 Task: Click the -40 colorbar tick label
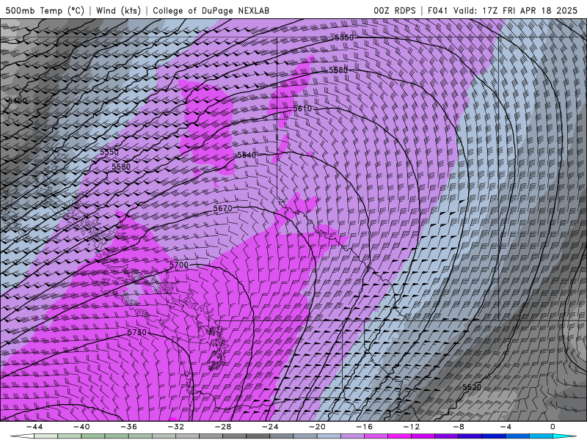click(81, 427)
